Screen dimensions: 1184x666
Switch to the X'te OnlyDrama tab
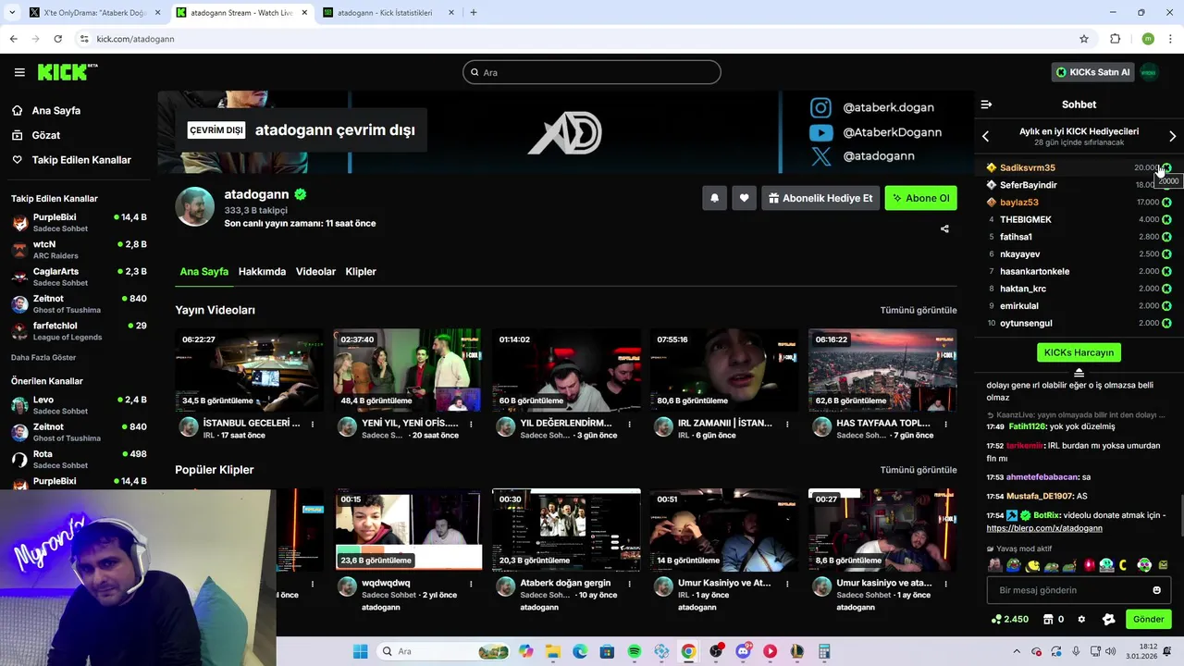click(93, 13)
